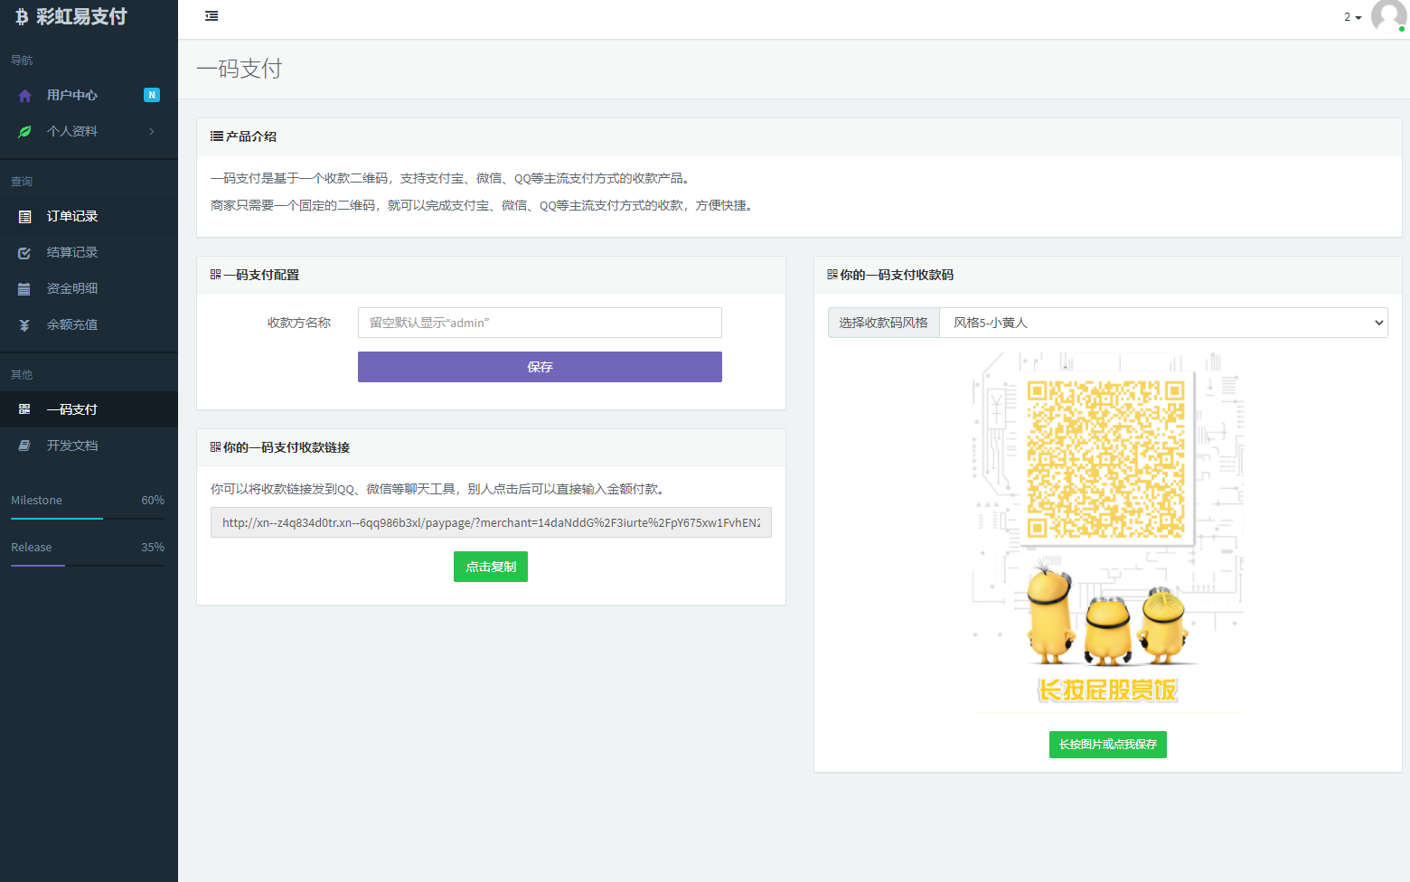Open 一码支付 in the sidebar
The height and width of the screenshot is (882, 1410).
(72, 409)
